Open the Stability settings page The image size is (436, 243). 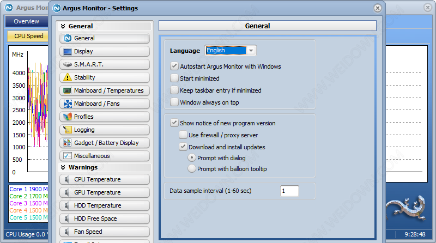coord(105,77)
